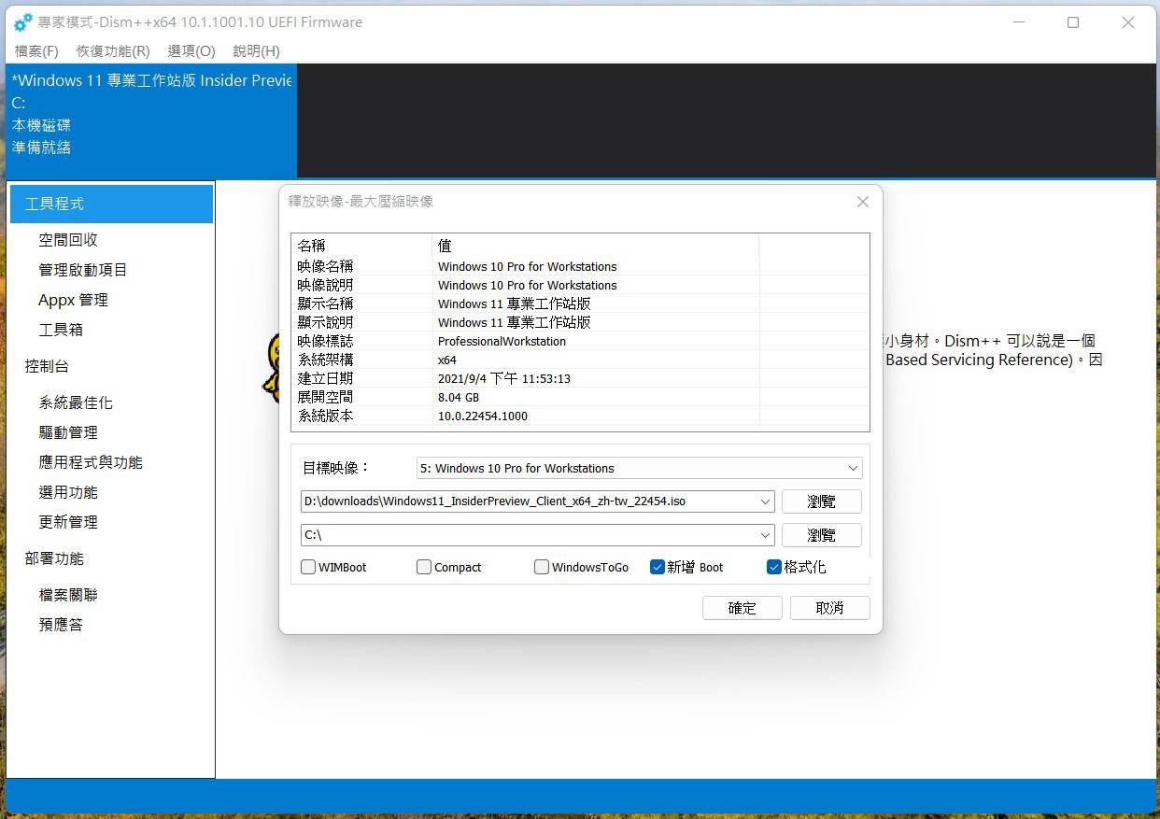Select the 建立日期 row
This screenshot has width=1160, height=819.
coord(580,378)
